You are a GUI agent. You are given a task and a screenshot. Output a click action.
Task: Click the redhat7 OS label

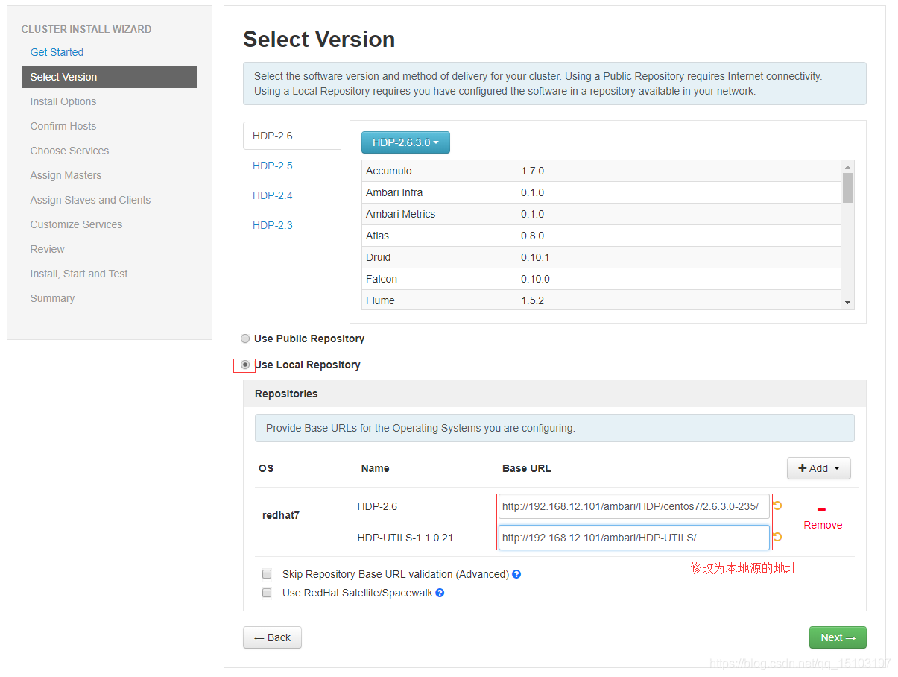point(281,515)
